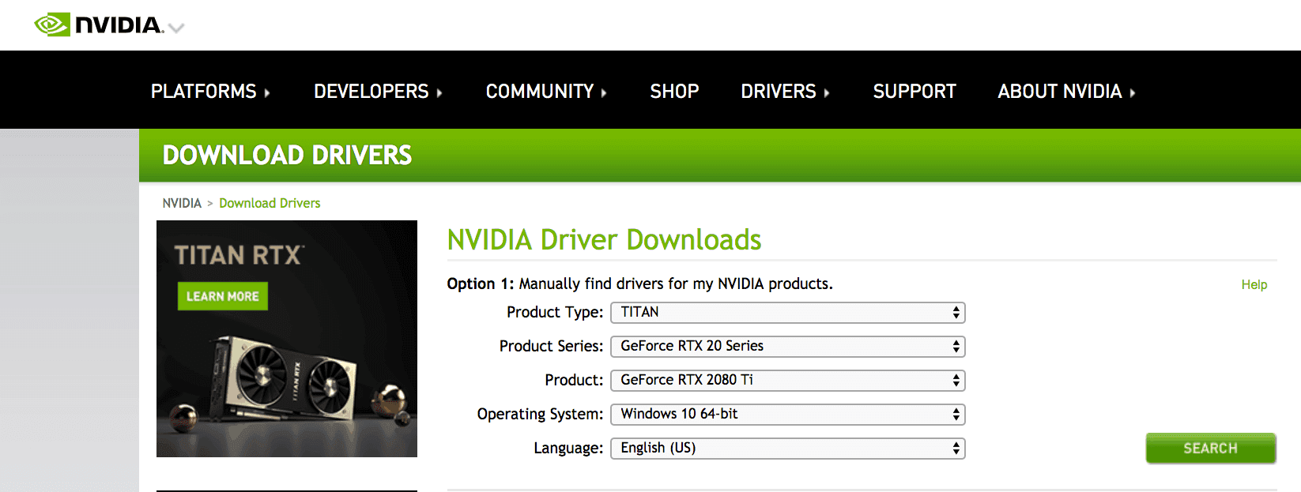Open the DRIVERS menu
1301x492 pixels.
(785, 92)
